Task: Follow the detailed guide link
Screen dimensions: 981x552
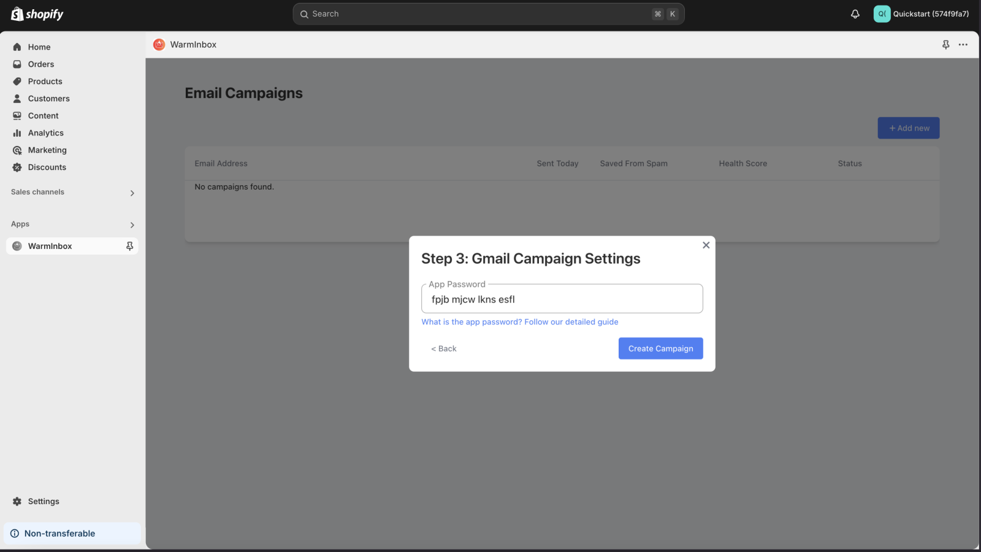Action: click(x=519, y=321)
